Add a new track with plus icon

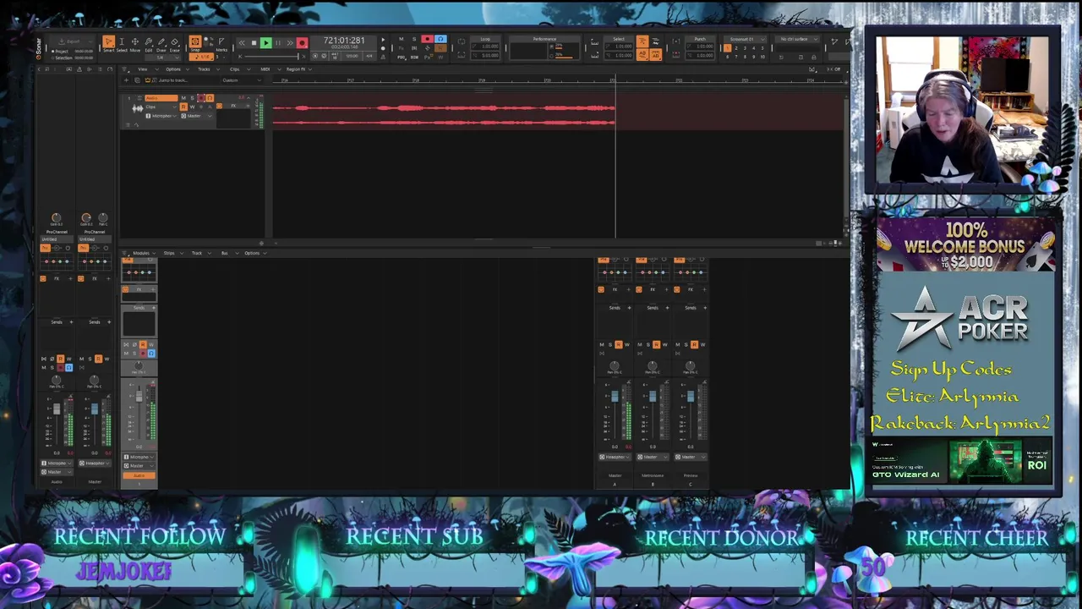pyautogui.click(x=126, y=80)
